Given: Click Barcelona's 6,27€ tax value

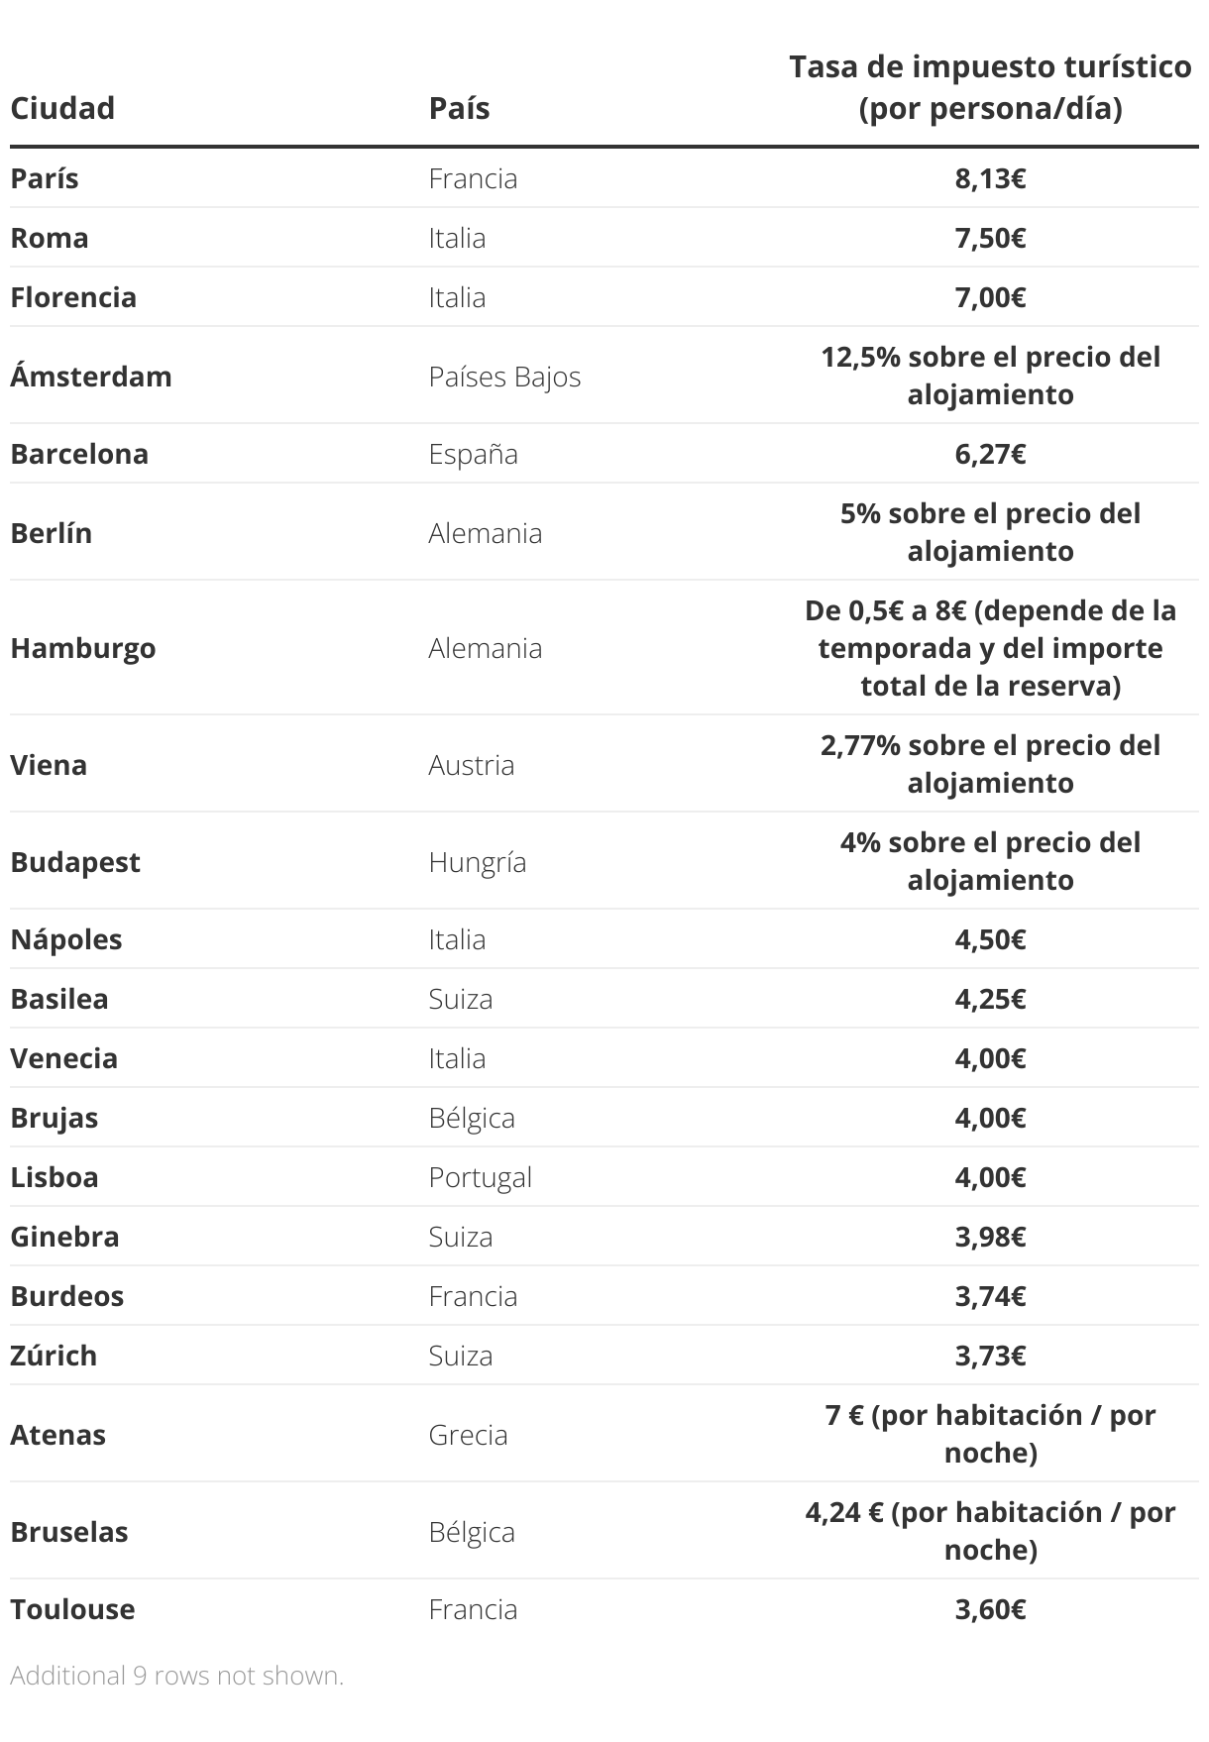Looking at the screenshot, I should point(990,454).
